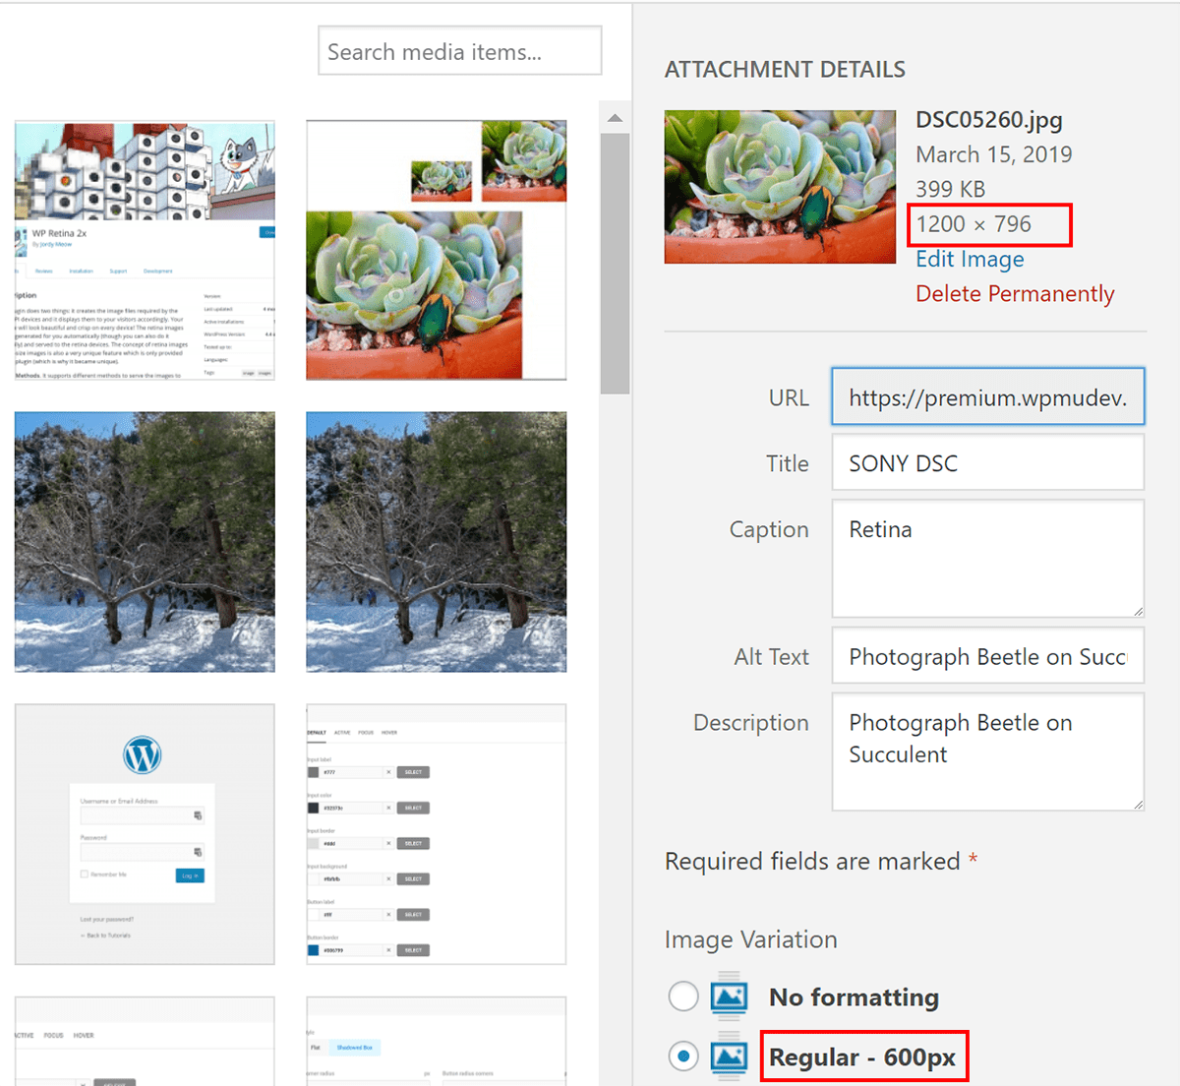Screen dimensions: 1180x1086
Task: Select the succulent collage thumbnail in grid
Action: (436, 251)
